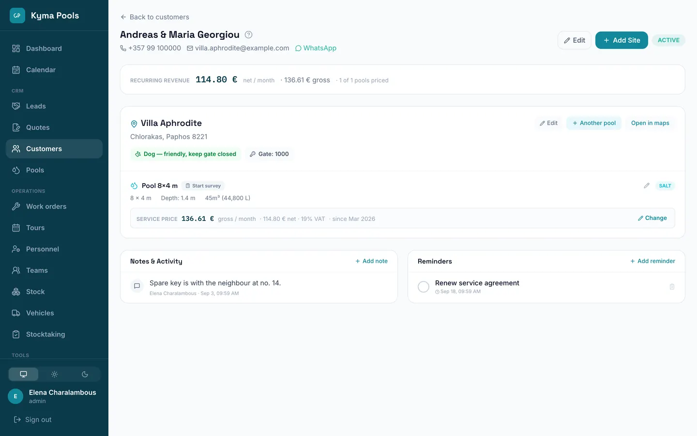
Task: Click the Depth: 1.4 m text
Action: point(178,198)
